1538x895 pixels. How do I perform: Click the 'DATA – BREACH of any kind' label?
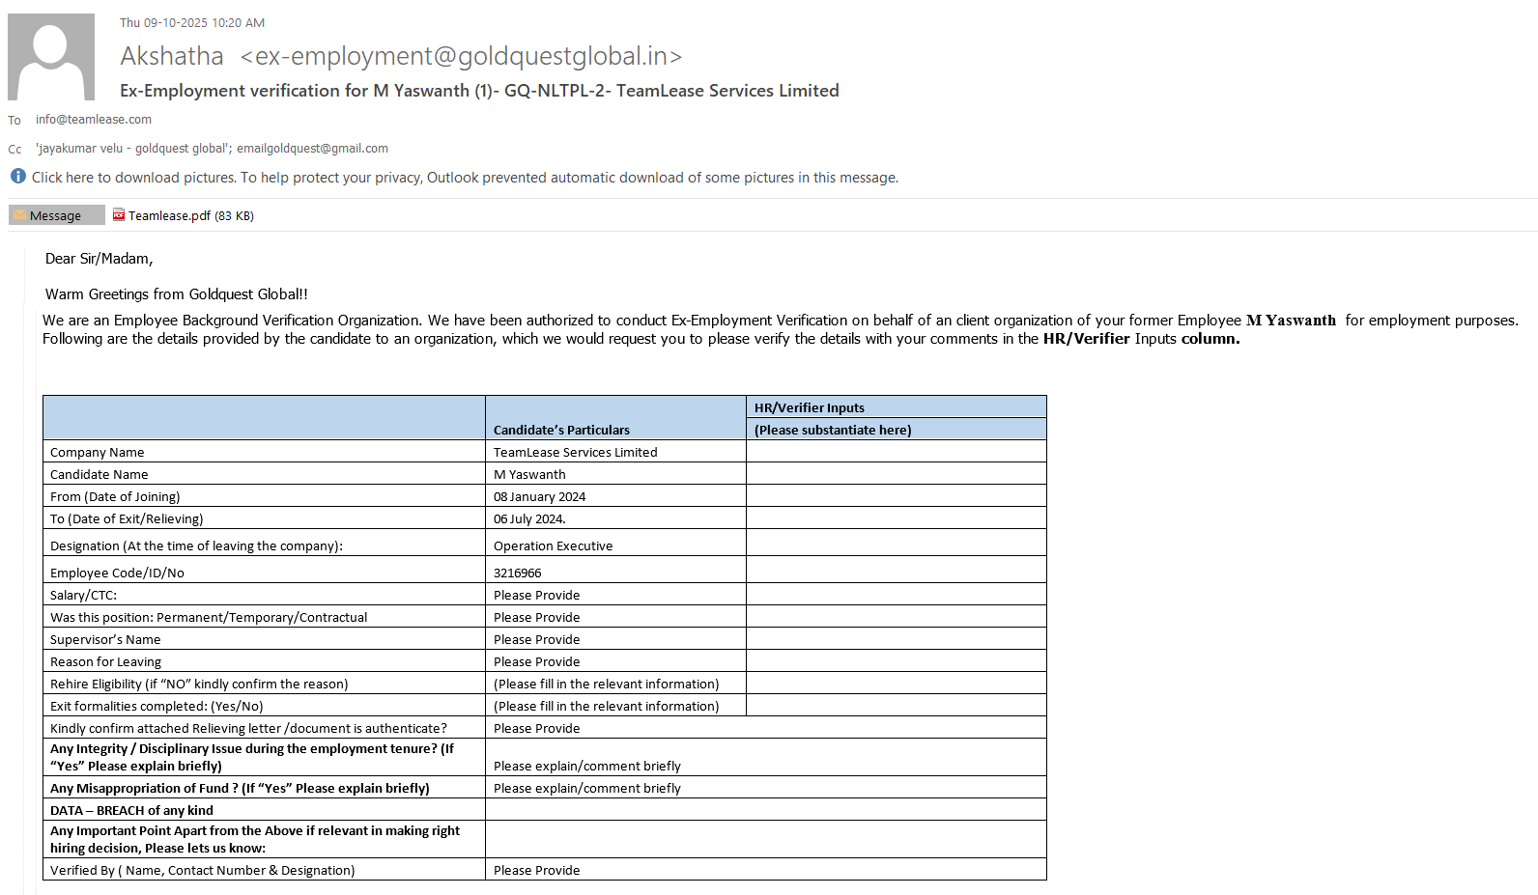coord(131,810)
